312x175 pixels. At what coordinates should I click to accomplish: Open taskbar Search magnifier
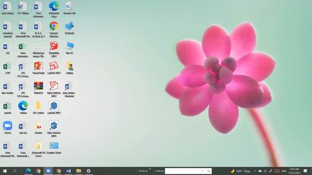[x=15, y=171]
